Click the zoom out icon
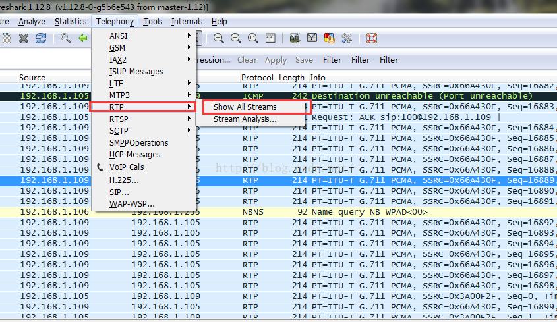Viewport: 557px width, 322px height. click(236, 38)
